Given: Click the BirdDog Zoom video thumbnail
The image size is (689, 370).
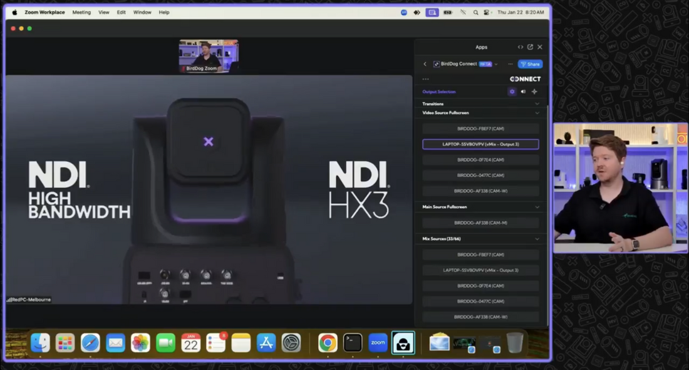Looking at the screenshot, I should tap(209, 55).
